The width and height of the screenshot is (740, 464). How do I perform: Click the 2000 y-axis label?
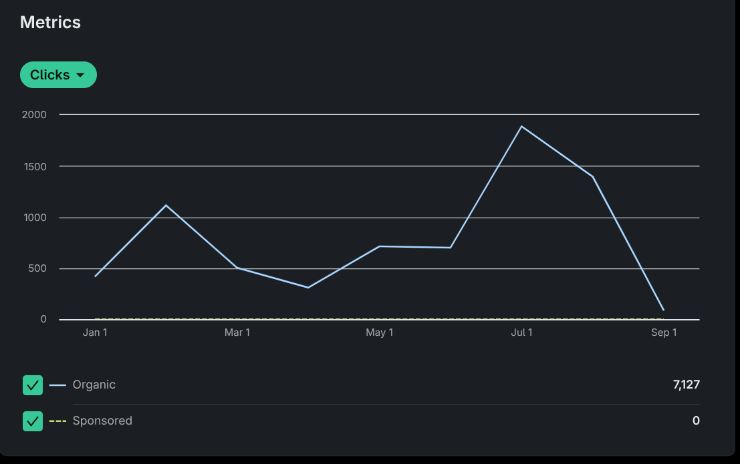click(34, 115)
